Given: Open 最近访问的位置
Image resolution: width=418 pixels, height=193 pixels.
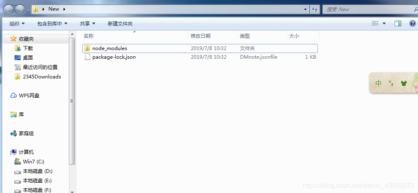Looking at the screenshot, I should coord(40,67).
